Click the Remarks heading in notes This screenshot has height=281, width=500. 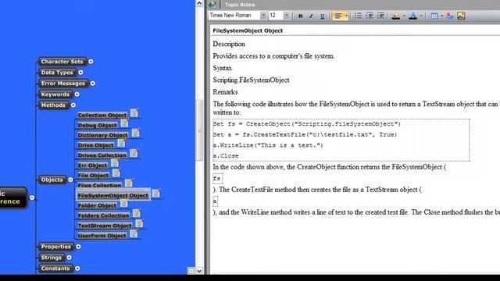pyautogui.click(x=226, y=92)
